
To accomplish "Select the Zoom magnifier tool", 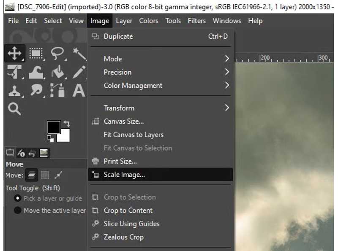I will 15,109.
